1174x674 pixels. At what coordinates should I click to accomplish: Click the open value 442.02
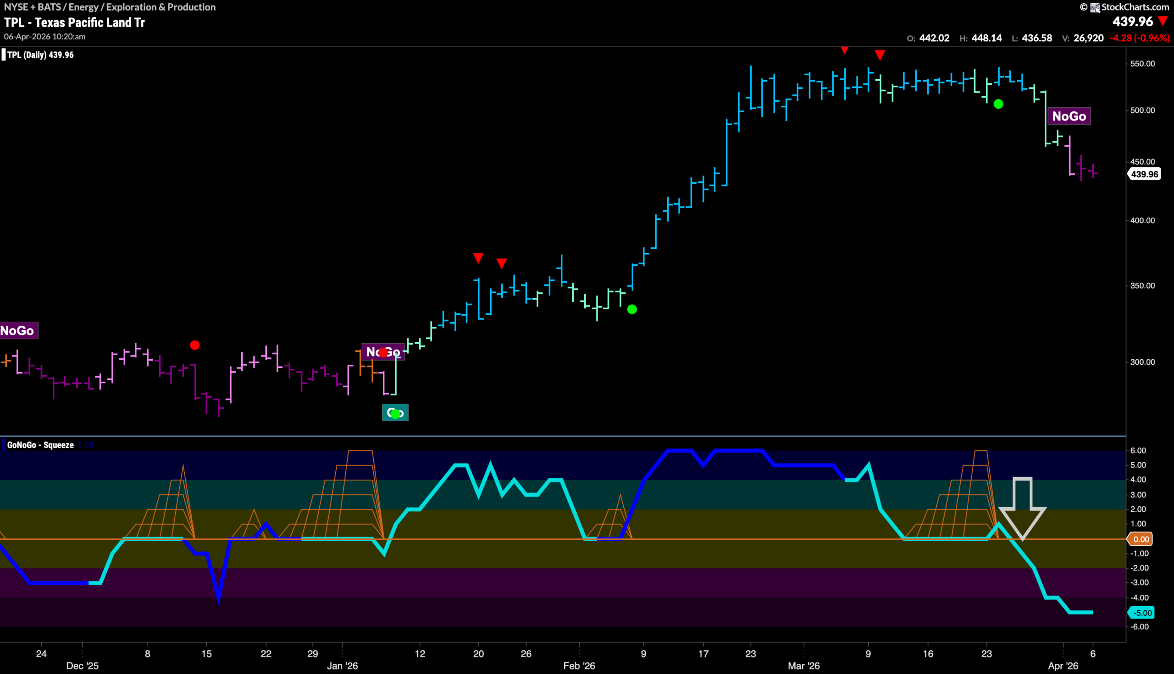pyautogui.click(x=934, y=38)
